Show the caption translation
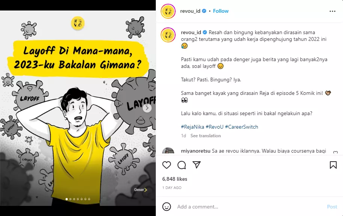This screenshot has height=216, width=343. click(x=206, y=136)
